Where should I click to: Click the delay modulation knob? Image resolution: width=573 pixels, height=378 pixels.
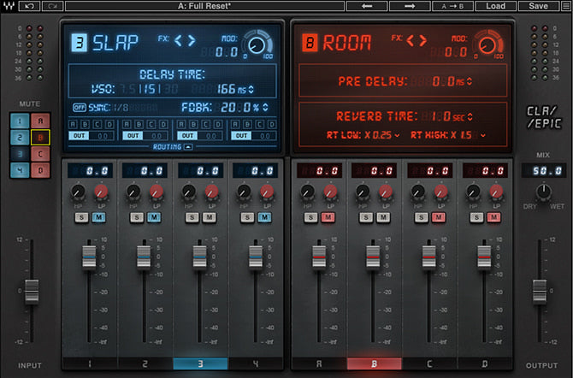click(x=257, y=45)
